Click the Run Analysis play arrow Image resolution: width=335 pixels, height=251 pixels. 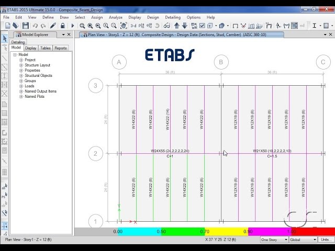[73, 26]
